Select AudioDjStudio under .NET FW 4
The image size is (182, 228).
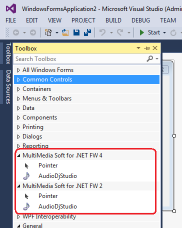point(57,176)
